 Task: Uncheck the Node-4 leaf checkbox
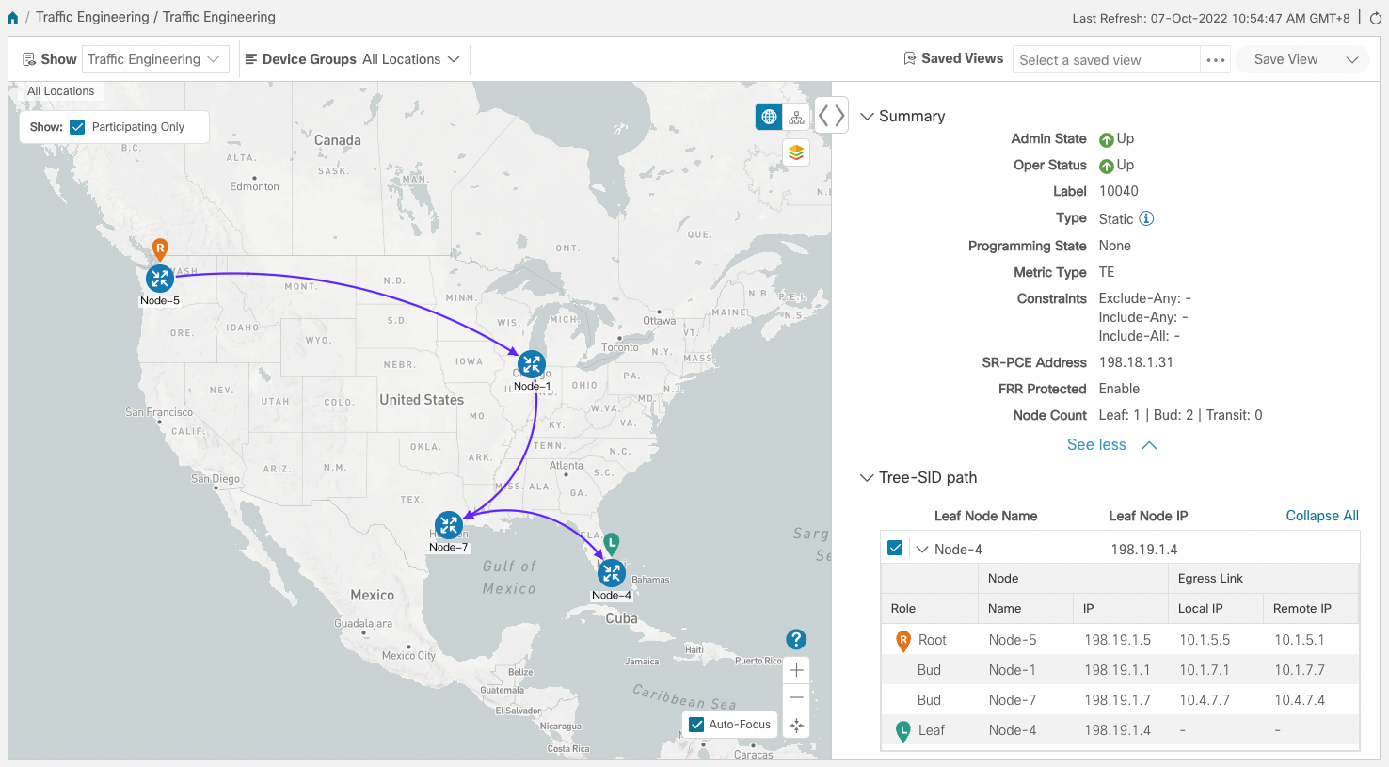coord(895,548)
